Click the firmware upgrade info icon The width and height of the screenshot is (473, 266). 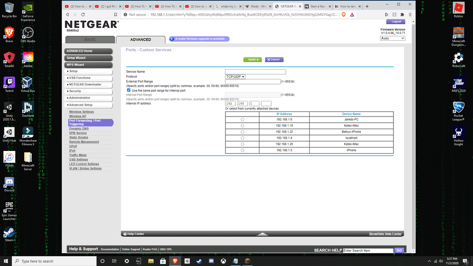click(171, 39)
